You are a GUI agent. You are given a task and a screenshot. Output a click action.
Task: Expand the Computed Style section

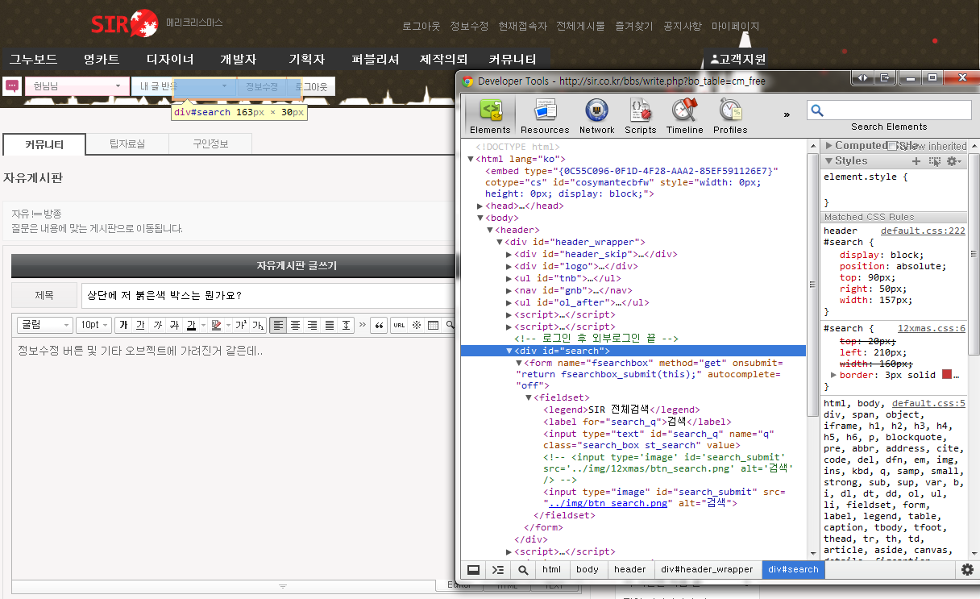click(x=829, y=146)
